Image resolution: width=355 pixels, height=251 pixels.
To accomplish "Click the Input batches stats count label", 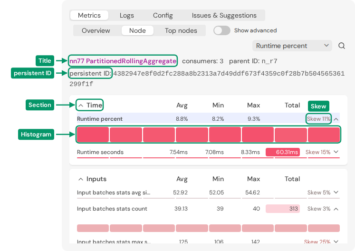I will tap(112, 209).
